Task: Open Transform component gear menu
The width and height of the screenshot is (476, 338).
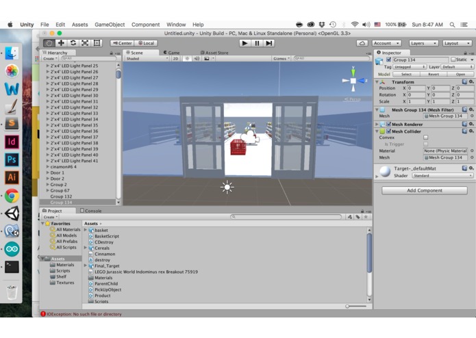Action: tap(471, 82)
